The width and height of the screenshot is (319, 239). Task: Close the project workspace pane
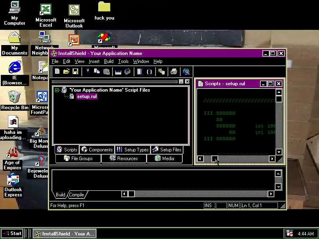pyautogui.click(x=187, y=82)
